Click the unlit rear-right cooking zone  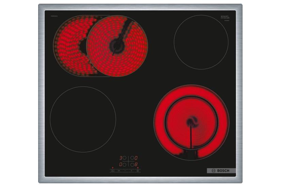coord(201,42)
